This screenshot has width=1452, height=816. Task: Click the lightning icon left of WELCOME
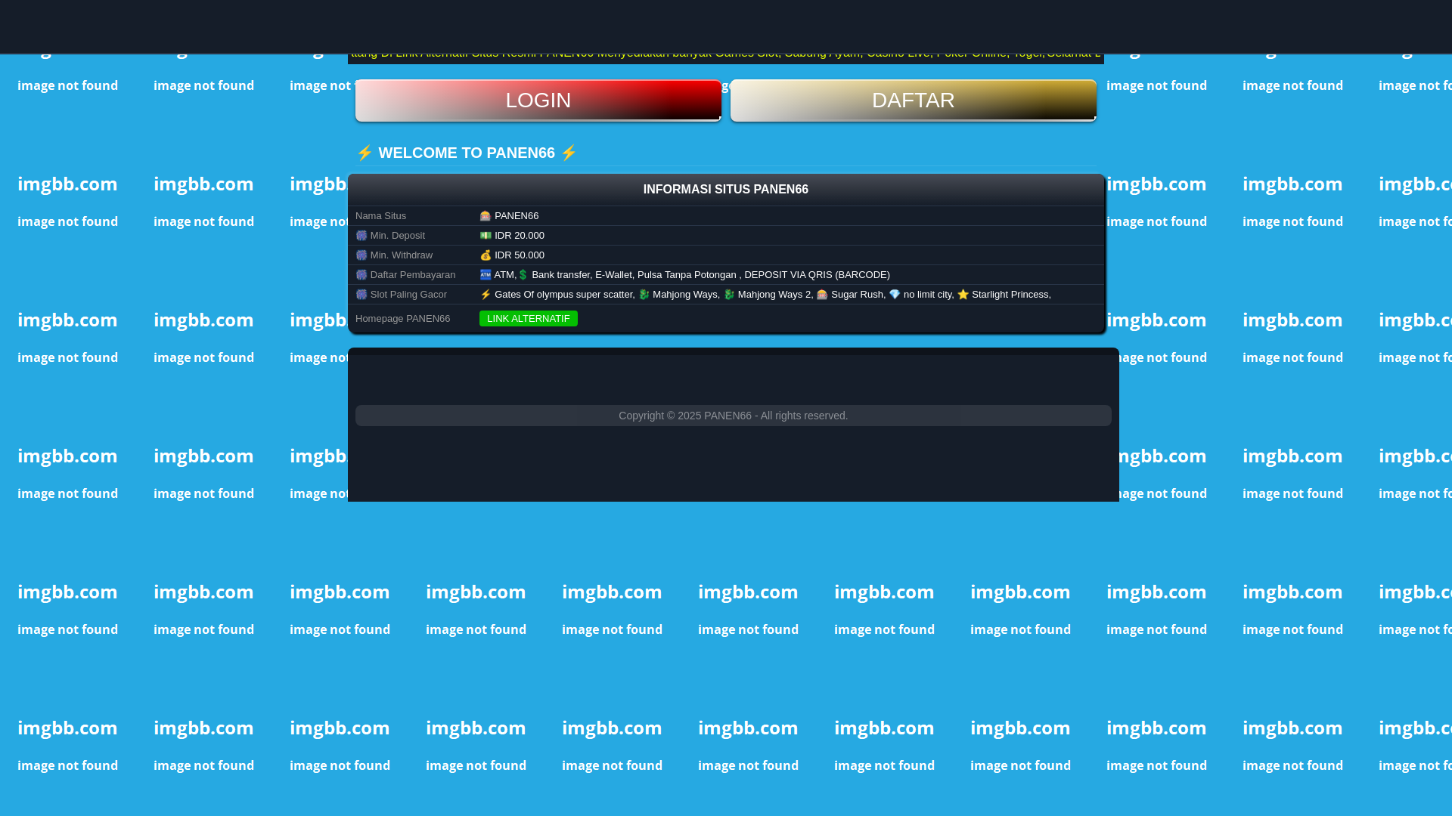click(365, 153)
